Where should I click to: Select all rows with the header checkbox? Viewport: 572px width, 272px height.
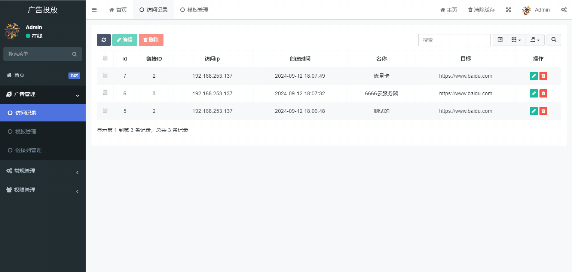(105, 58)
